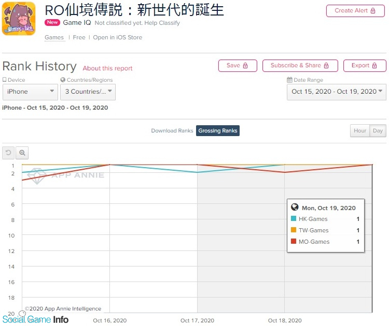
Task: Click the lock icon on Export
Action: tap(374, 66)
